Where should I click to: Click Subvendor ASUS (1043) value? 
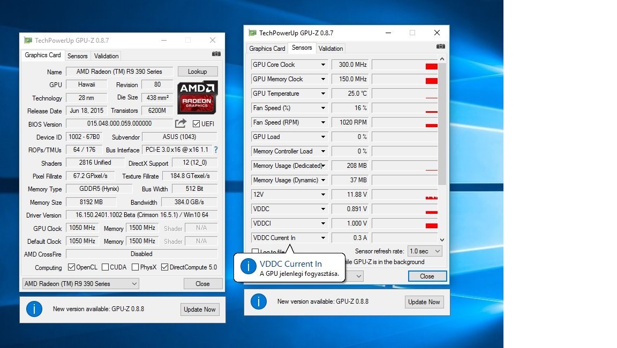[179, 137]
